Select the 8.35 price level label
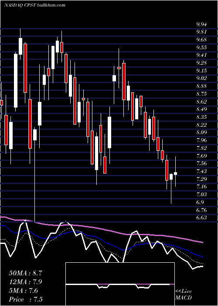 [x=201, y=117]
